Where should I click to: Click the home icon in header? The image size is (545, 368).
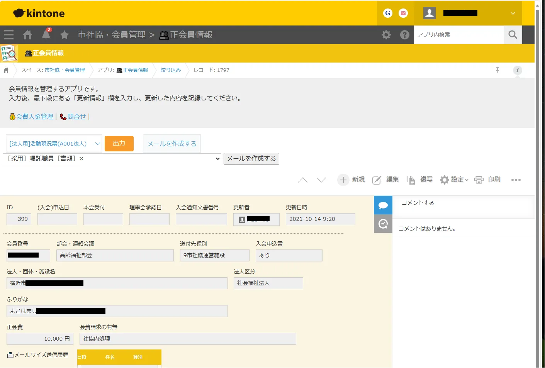click(27, 35)
